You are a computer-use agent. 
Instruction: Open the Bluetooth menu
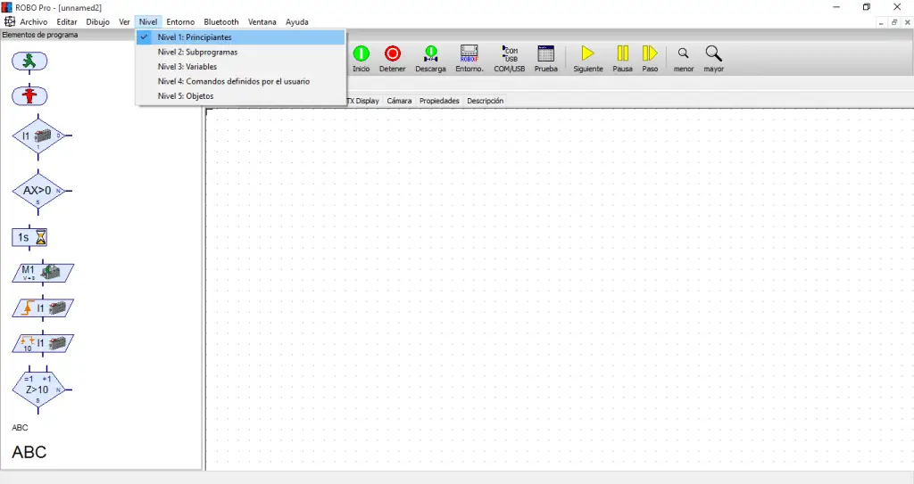click(220, 21)
